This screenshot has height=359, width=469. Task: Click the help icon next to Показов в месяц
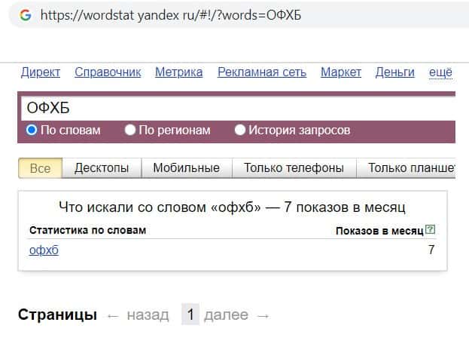[x=430, y=229]
